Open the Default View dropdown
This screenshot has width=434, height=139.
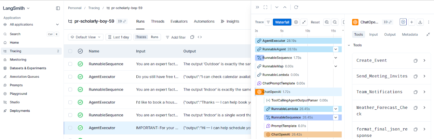pos(86,37)
